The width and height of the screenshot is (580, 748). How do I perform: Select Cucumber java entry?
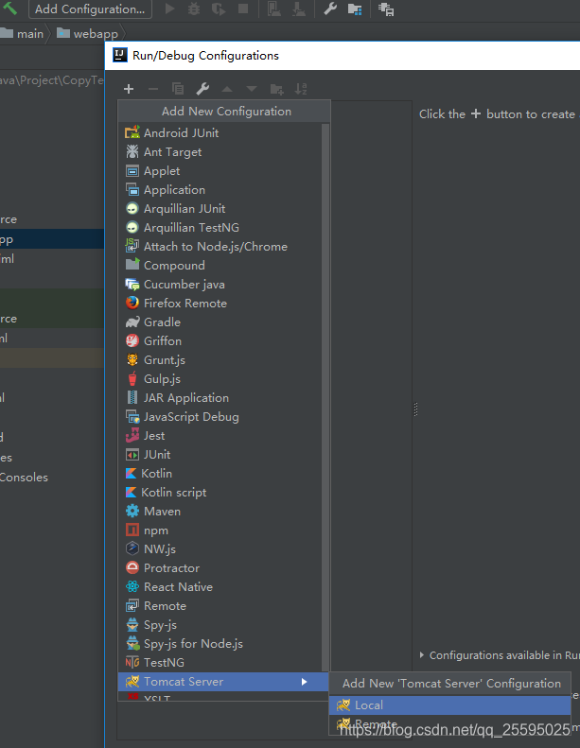223,285
